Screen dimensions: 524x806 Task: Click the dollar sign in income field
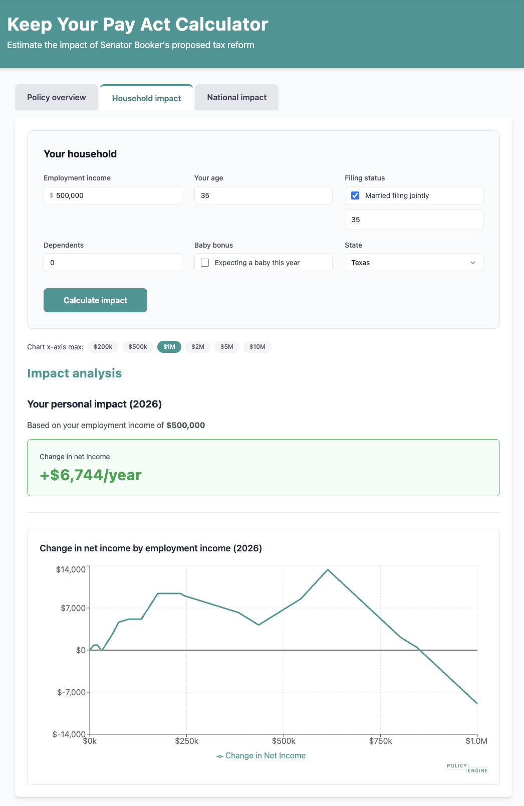[x=52, y=195]
